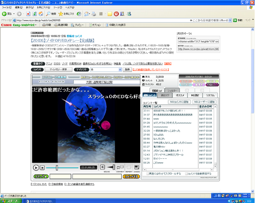255x203 pixels.
Task: Open Easy-WebPrint options (オプション)
Action: pyautogui.click(x=95, y=25)
